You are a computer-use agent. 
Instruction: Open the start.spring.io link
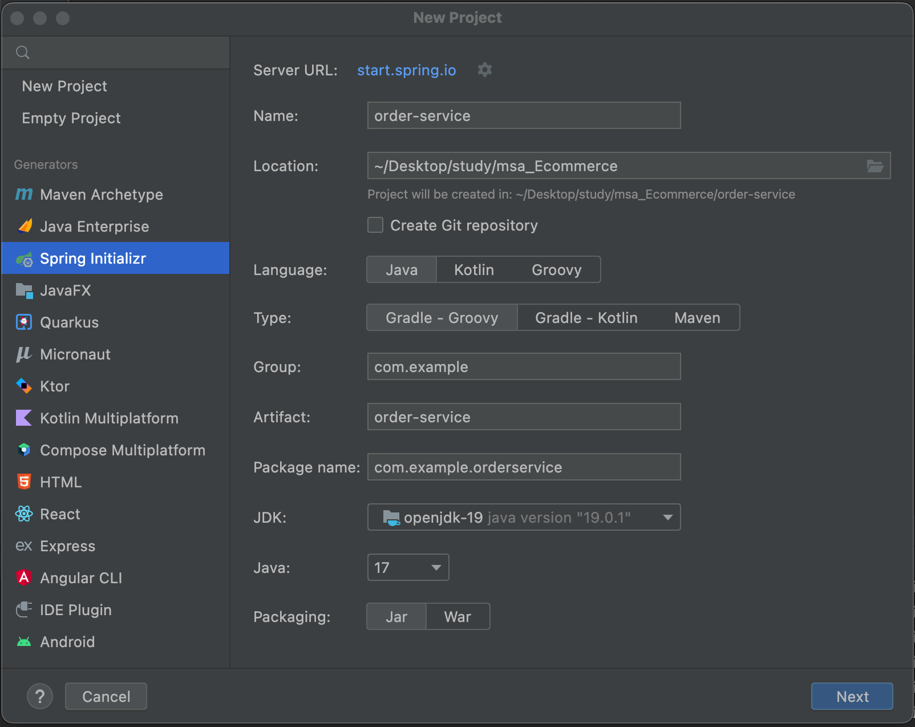407,70
